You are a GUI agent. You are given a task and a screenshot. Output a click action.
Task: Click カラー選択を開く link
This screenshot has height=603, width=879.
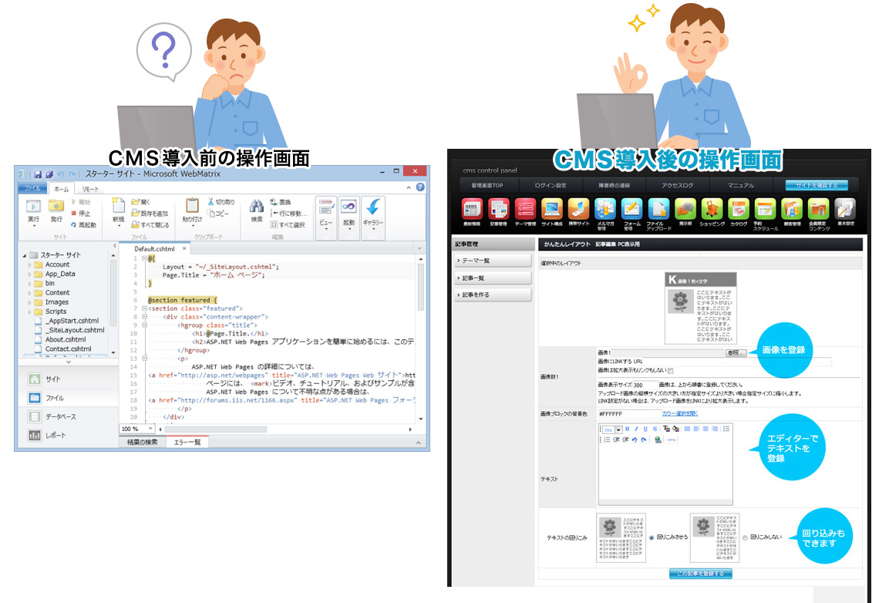pos(679,413)
